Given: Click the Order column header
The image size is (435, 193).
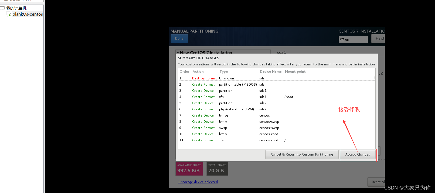Looking at the screenshot, I should (184, 72).
